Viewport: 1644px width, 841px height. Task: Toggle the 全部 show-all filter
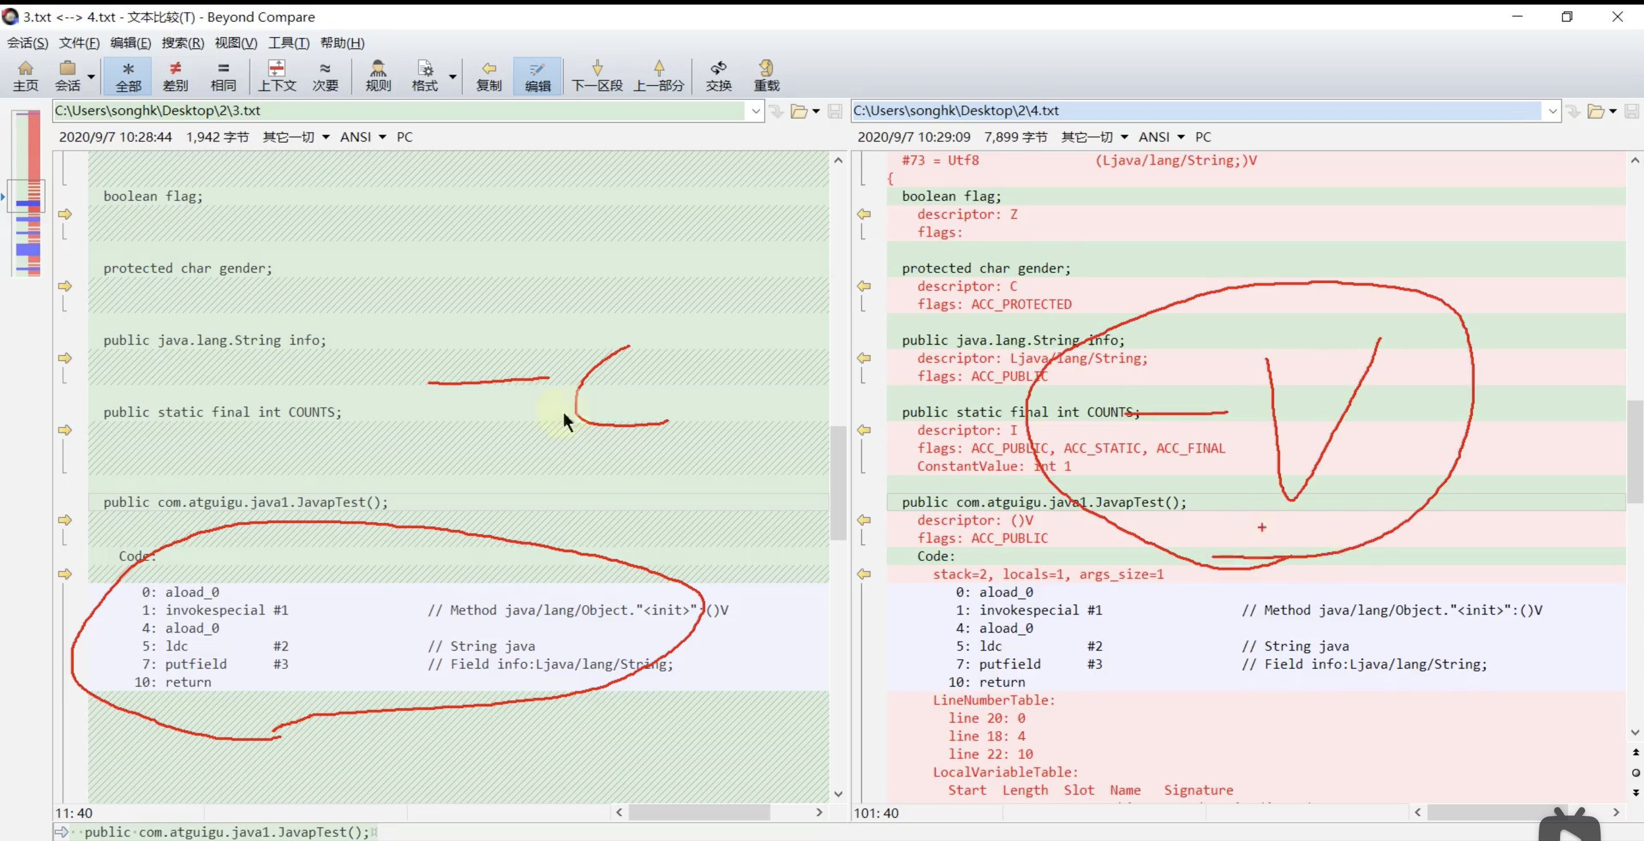pyautogui.click(x=129, y=76)
